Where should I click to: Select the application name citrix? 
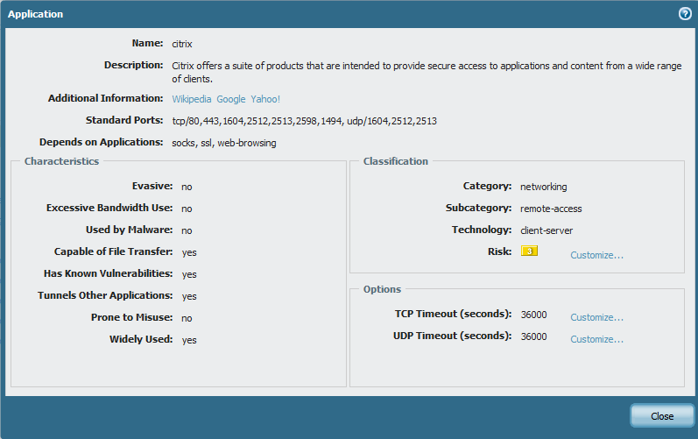click(x=182, y=44)
